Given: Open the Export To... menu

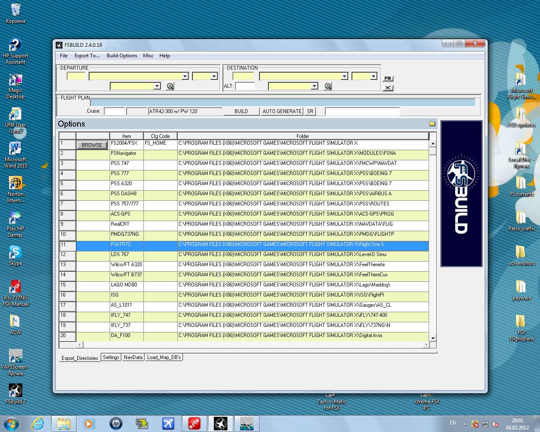Looking at the screenshot, I should coord(87,56).
